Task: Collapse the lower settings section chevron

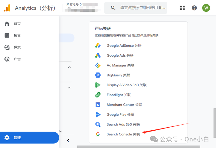Action: tap(69, 87)
